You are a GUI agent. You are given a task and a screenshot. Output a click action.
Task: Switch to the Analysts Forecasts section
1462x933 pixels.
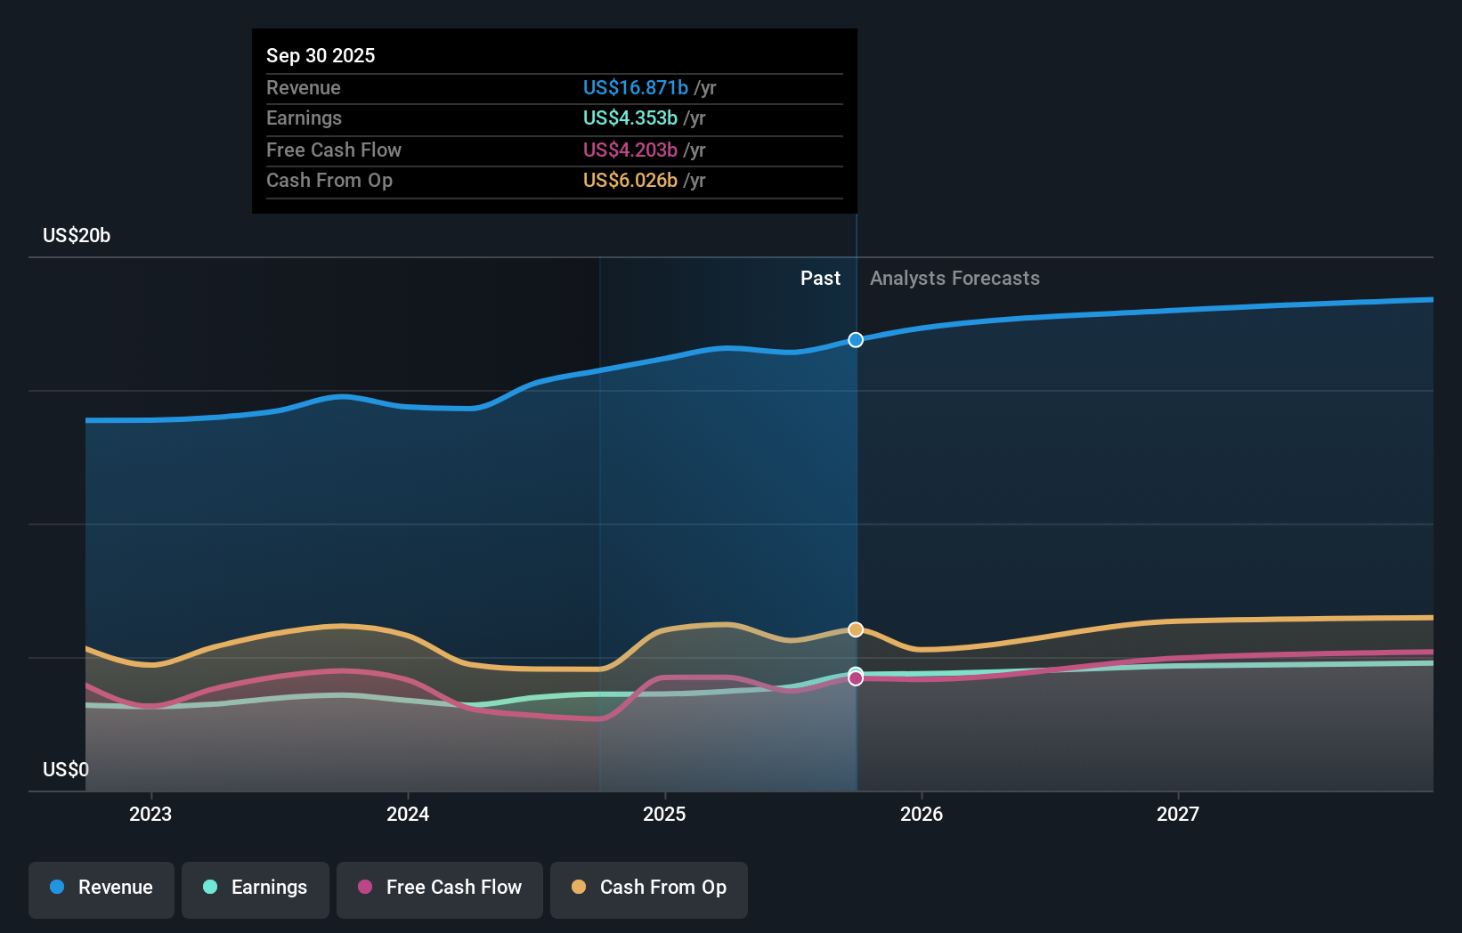pyautogui.click(x=954, y=278)
